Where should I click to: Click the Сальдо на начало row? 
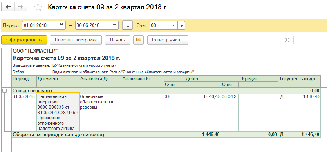click(166, 90)
